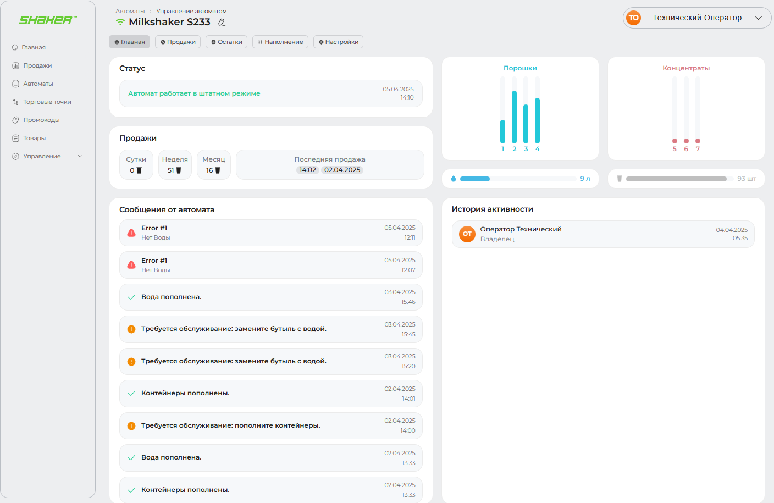Screen dimensions: 774x503
Task: Go to Наполнение tab
Action: (280, 42)
